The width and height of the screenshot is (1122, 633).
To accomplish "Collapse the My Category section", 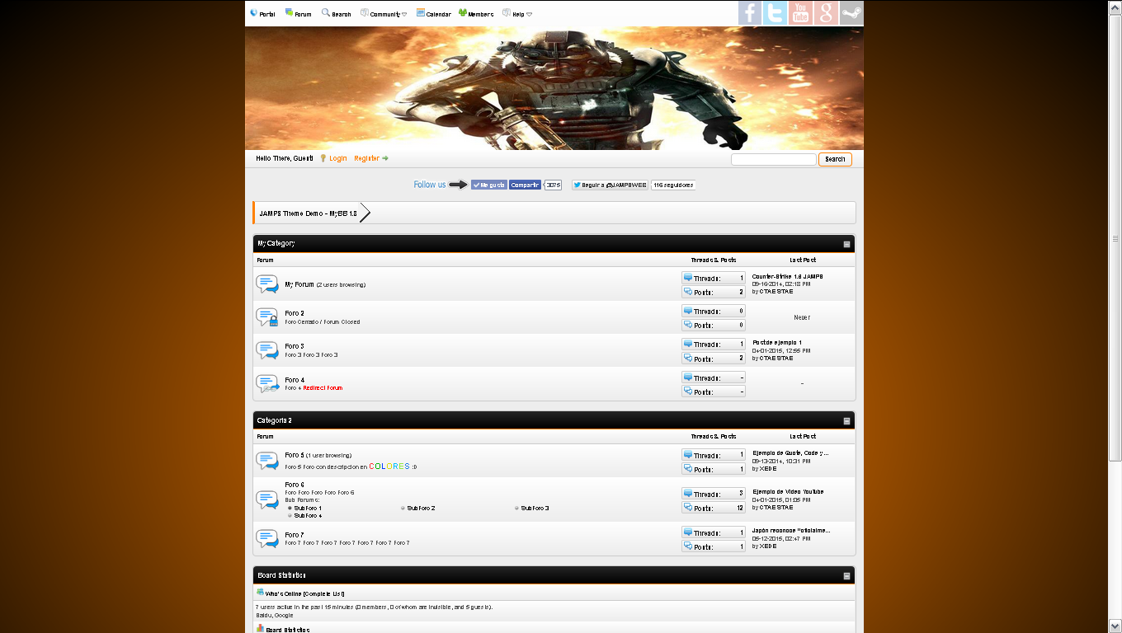I will pos(846,244).
